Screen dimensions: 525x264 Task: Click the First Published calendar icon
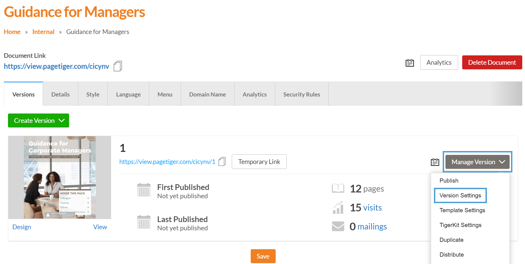[x=144, y=190]
